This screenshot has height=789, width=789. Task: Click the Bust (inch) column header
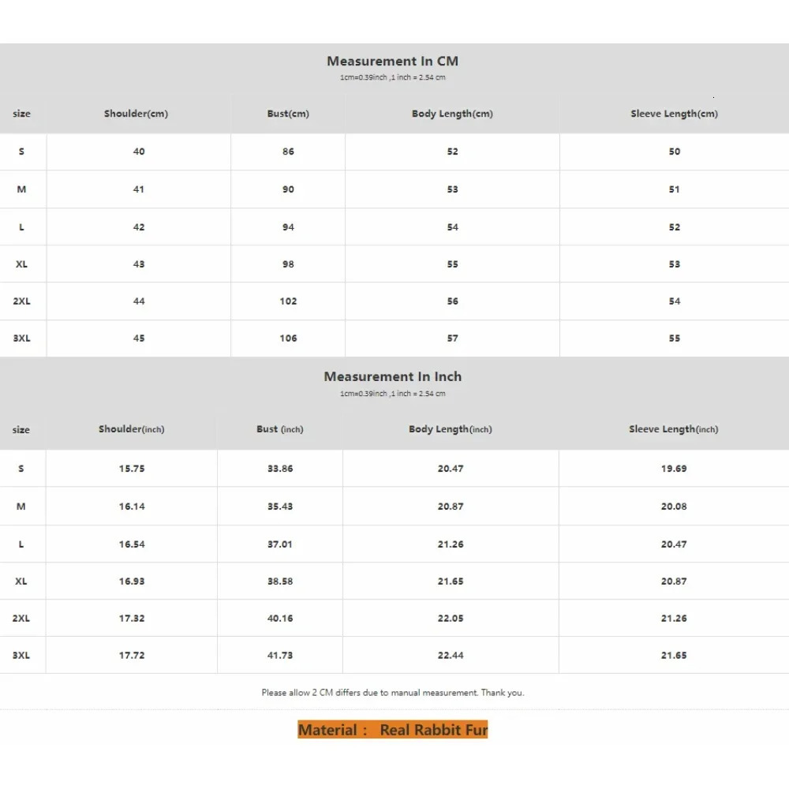point(279,429)
